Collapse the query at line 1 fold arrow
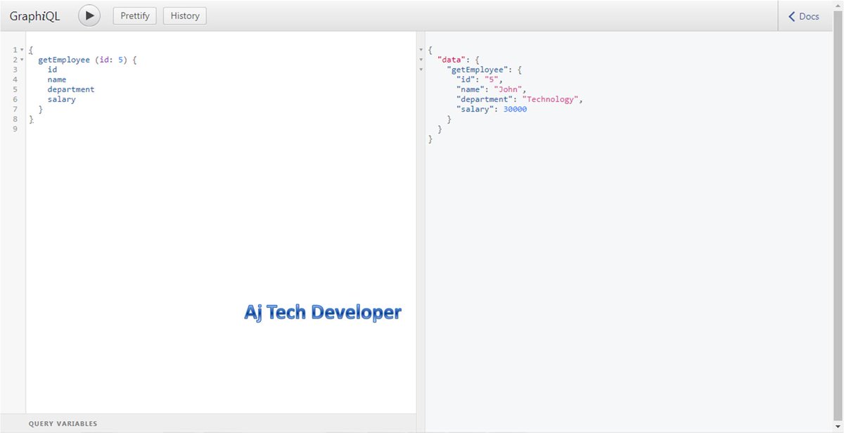Image resolution: width=844 pixels, height=433 pixels. tap(22, 49)
